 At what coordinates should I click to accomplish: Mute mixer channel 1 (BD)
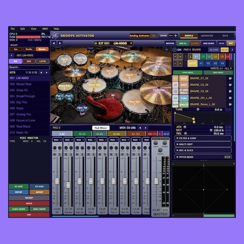tap(55, 154)
